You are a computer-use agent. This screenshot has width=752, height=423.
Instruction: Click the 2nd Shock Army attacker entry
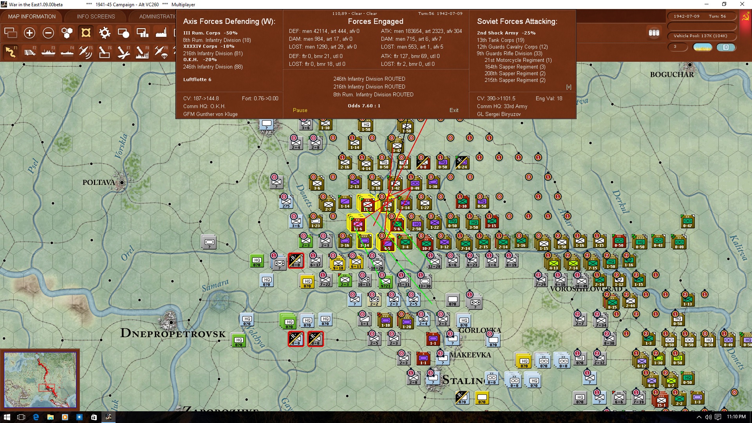tap(506, 33)
